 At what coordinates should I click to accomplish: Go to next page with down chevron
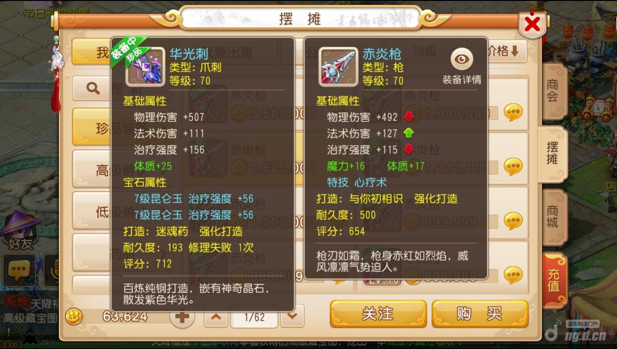tap(293, 317)
